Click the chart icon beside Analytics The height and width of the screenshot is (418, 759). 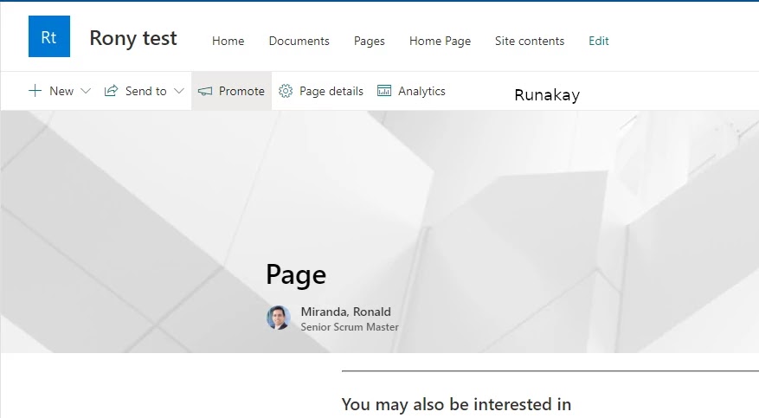(x=384, y=91)
